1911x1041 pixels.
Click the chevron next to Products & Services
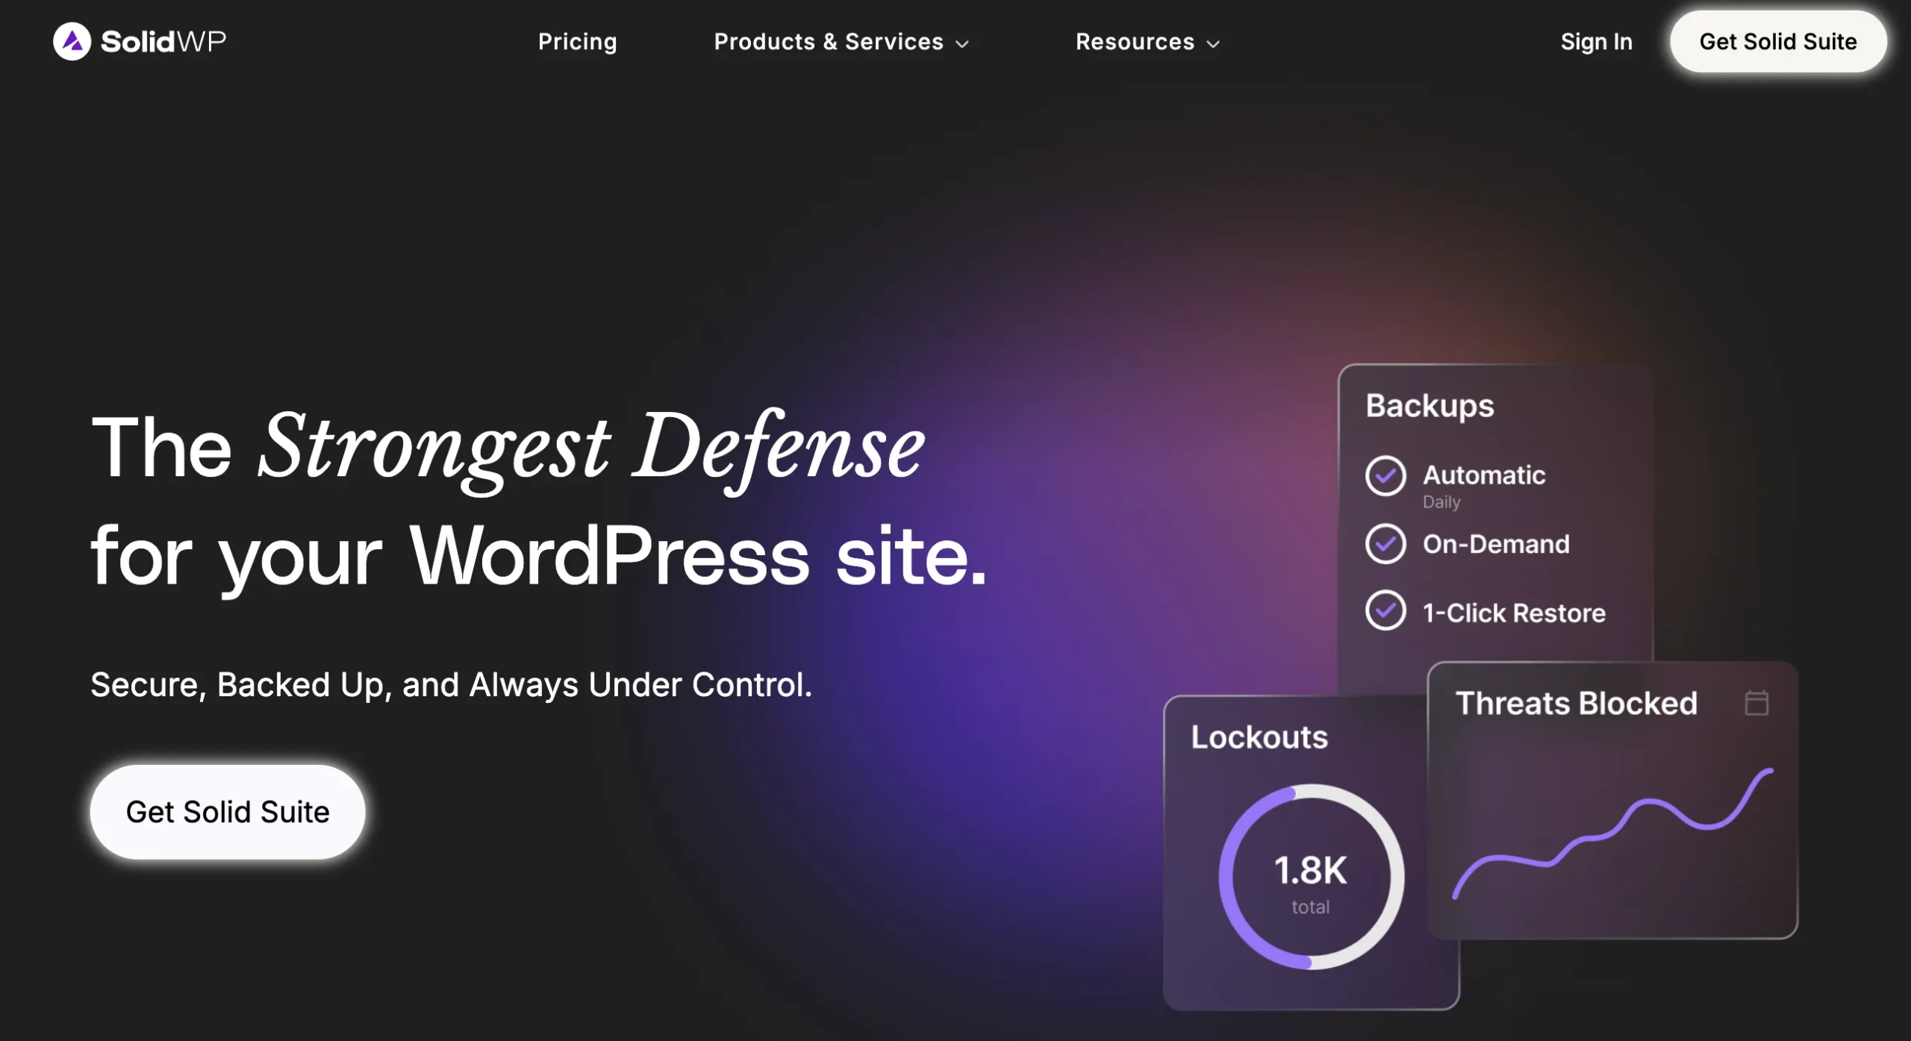coord(962,43)
